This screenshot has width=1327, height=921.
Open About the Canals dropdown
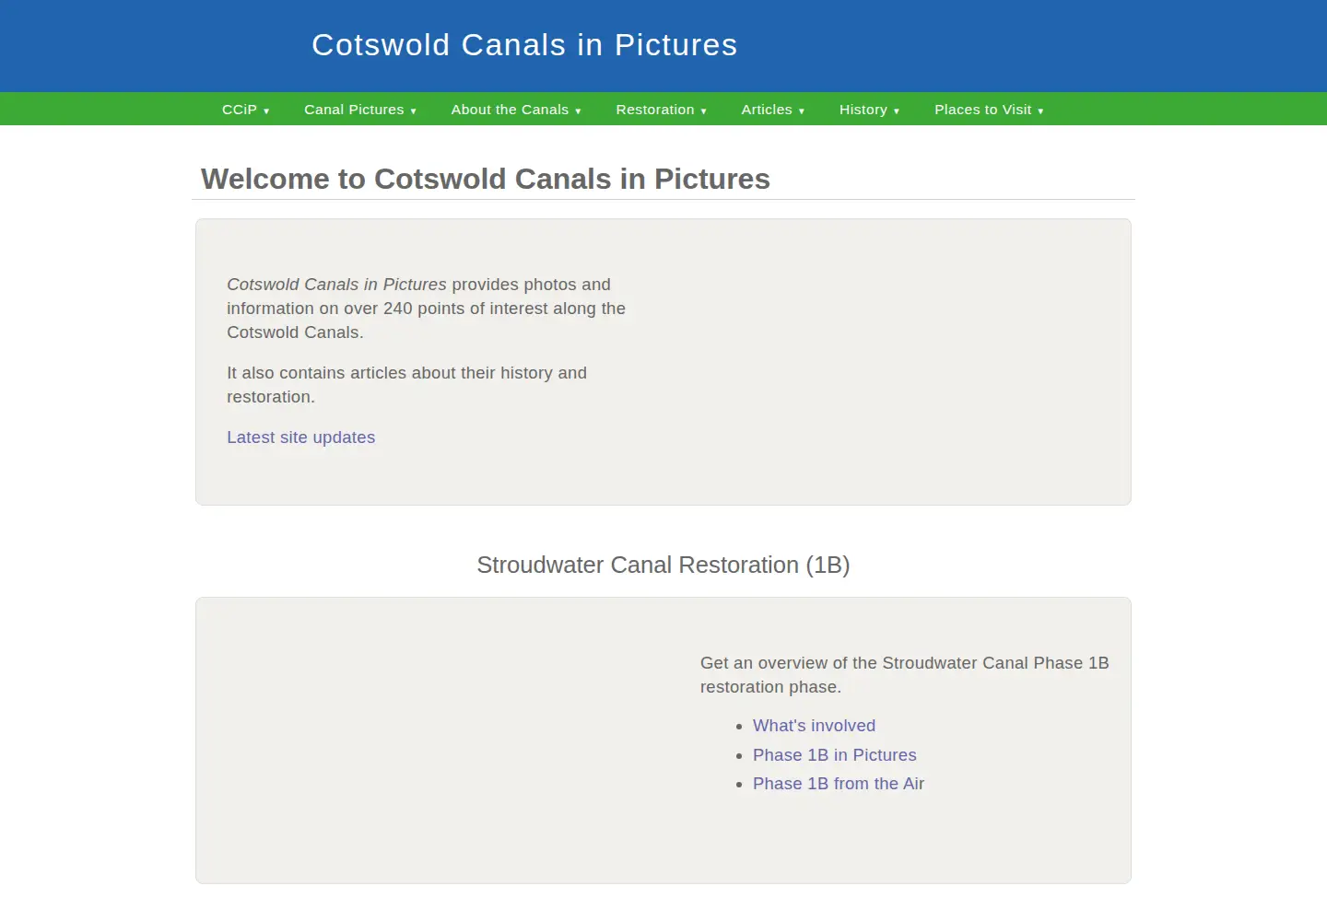pyautogui.click(x=516, y=110)
